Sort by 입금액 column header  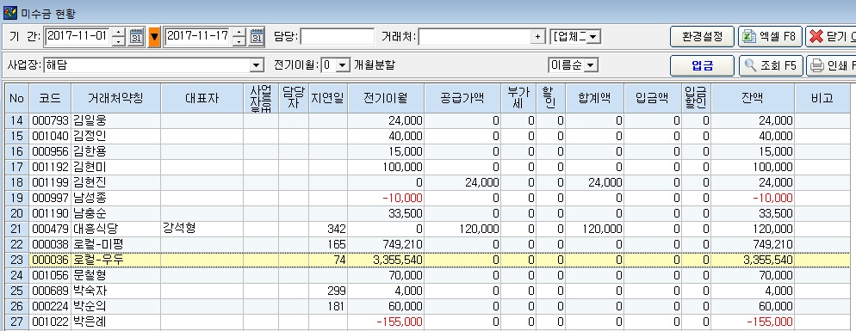click(653, 98)
